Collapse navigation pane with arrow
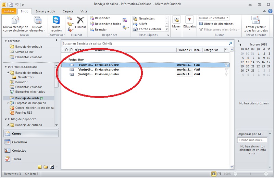 56,40
